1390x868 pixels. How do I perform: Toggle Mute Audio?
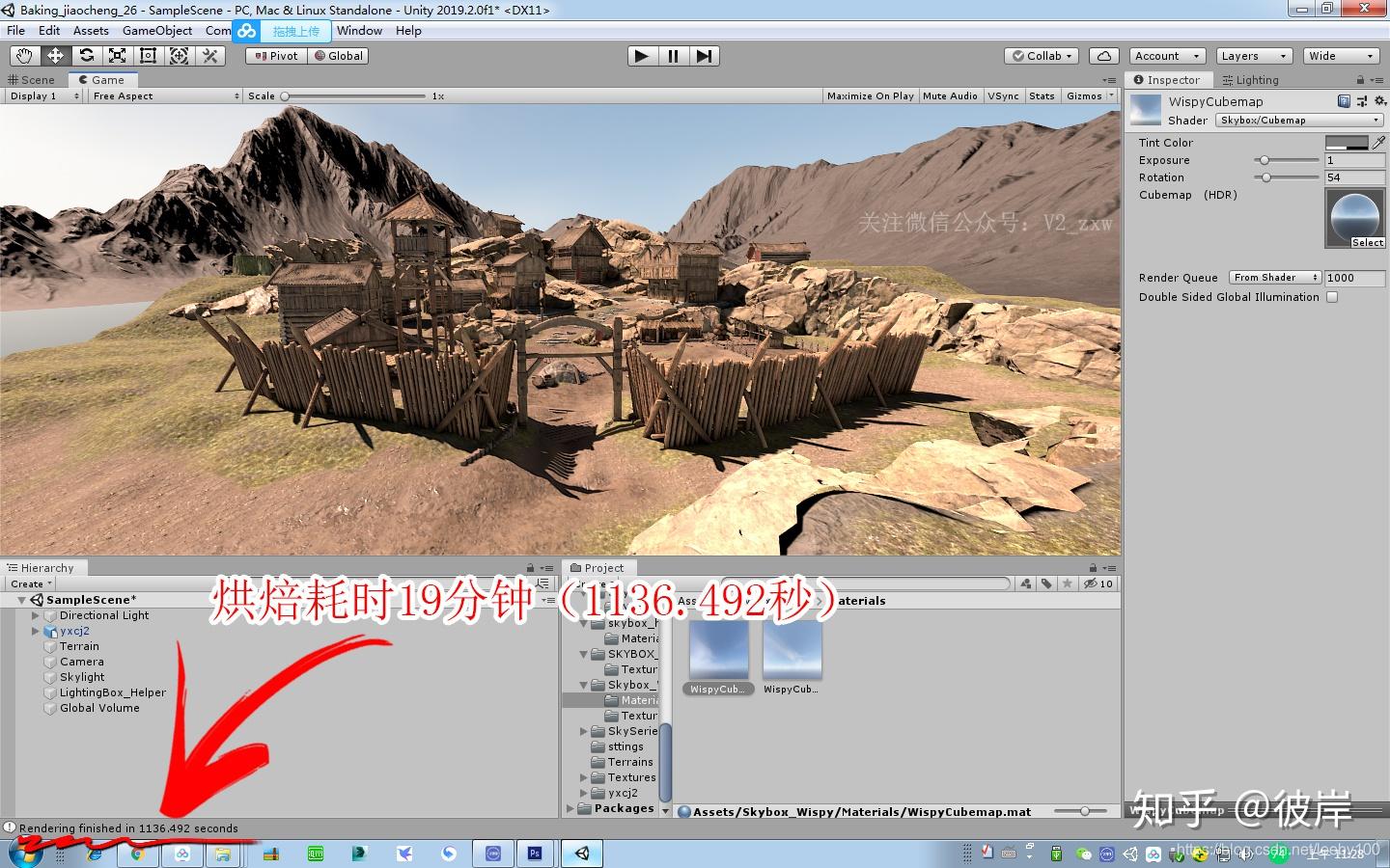950,95
